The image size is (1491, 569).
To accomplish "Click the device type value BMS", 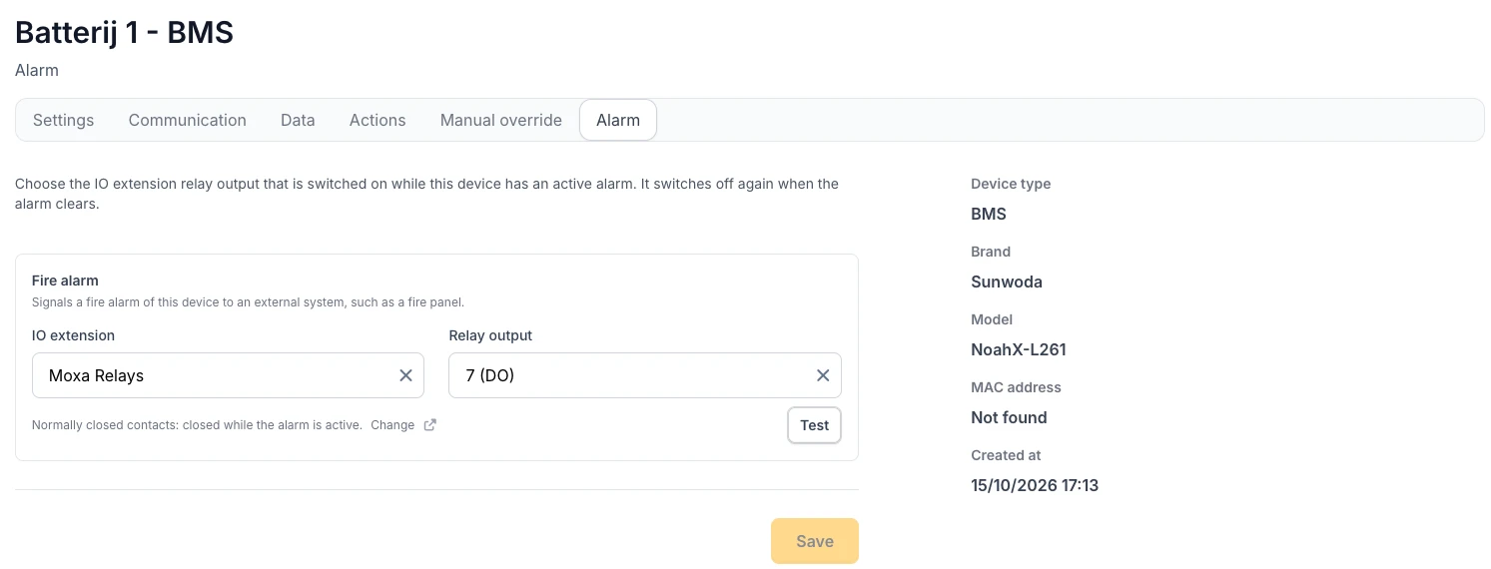I will (x=989, y=214).
